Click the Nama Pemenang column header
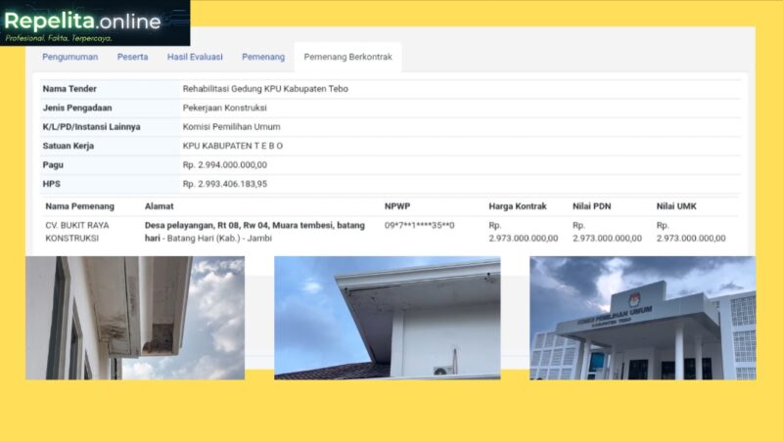 point(80,206)
